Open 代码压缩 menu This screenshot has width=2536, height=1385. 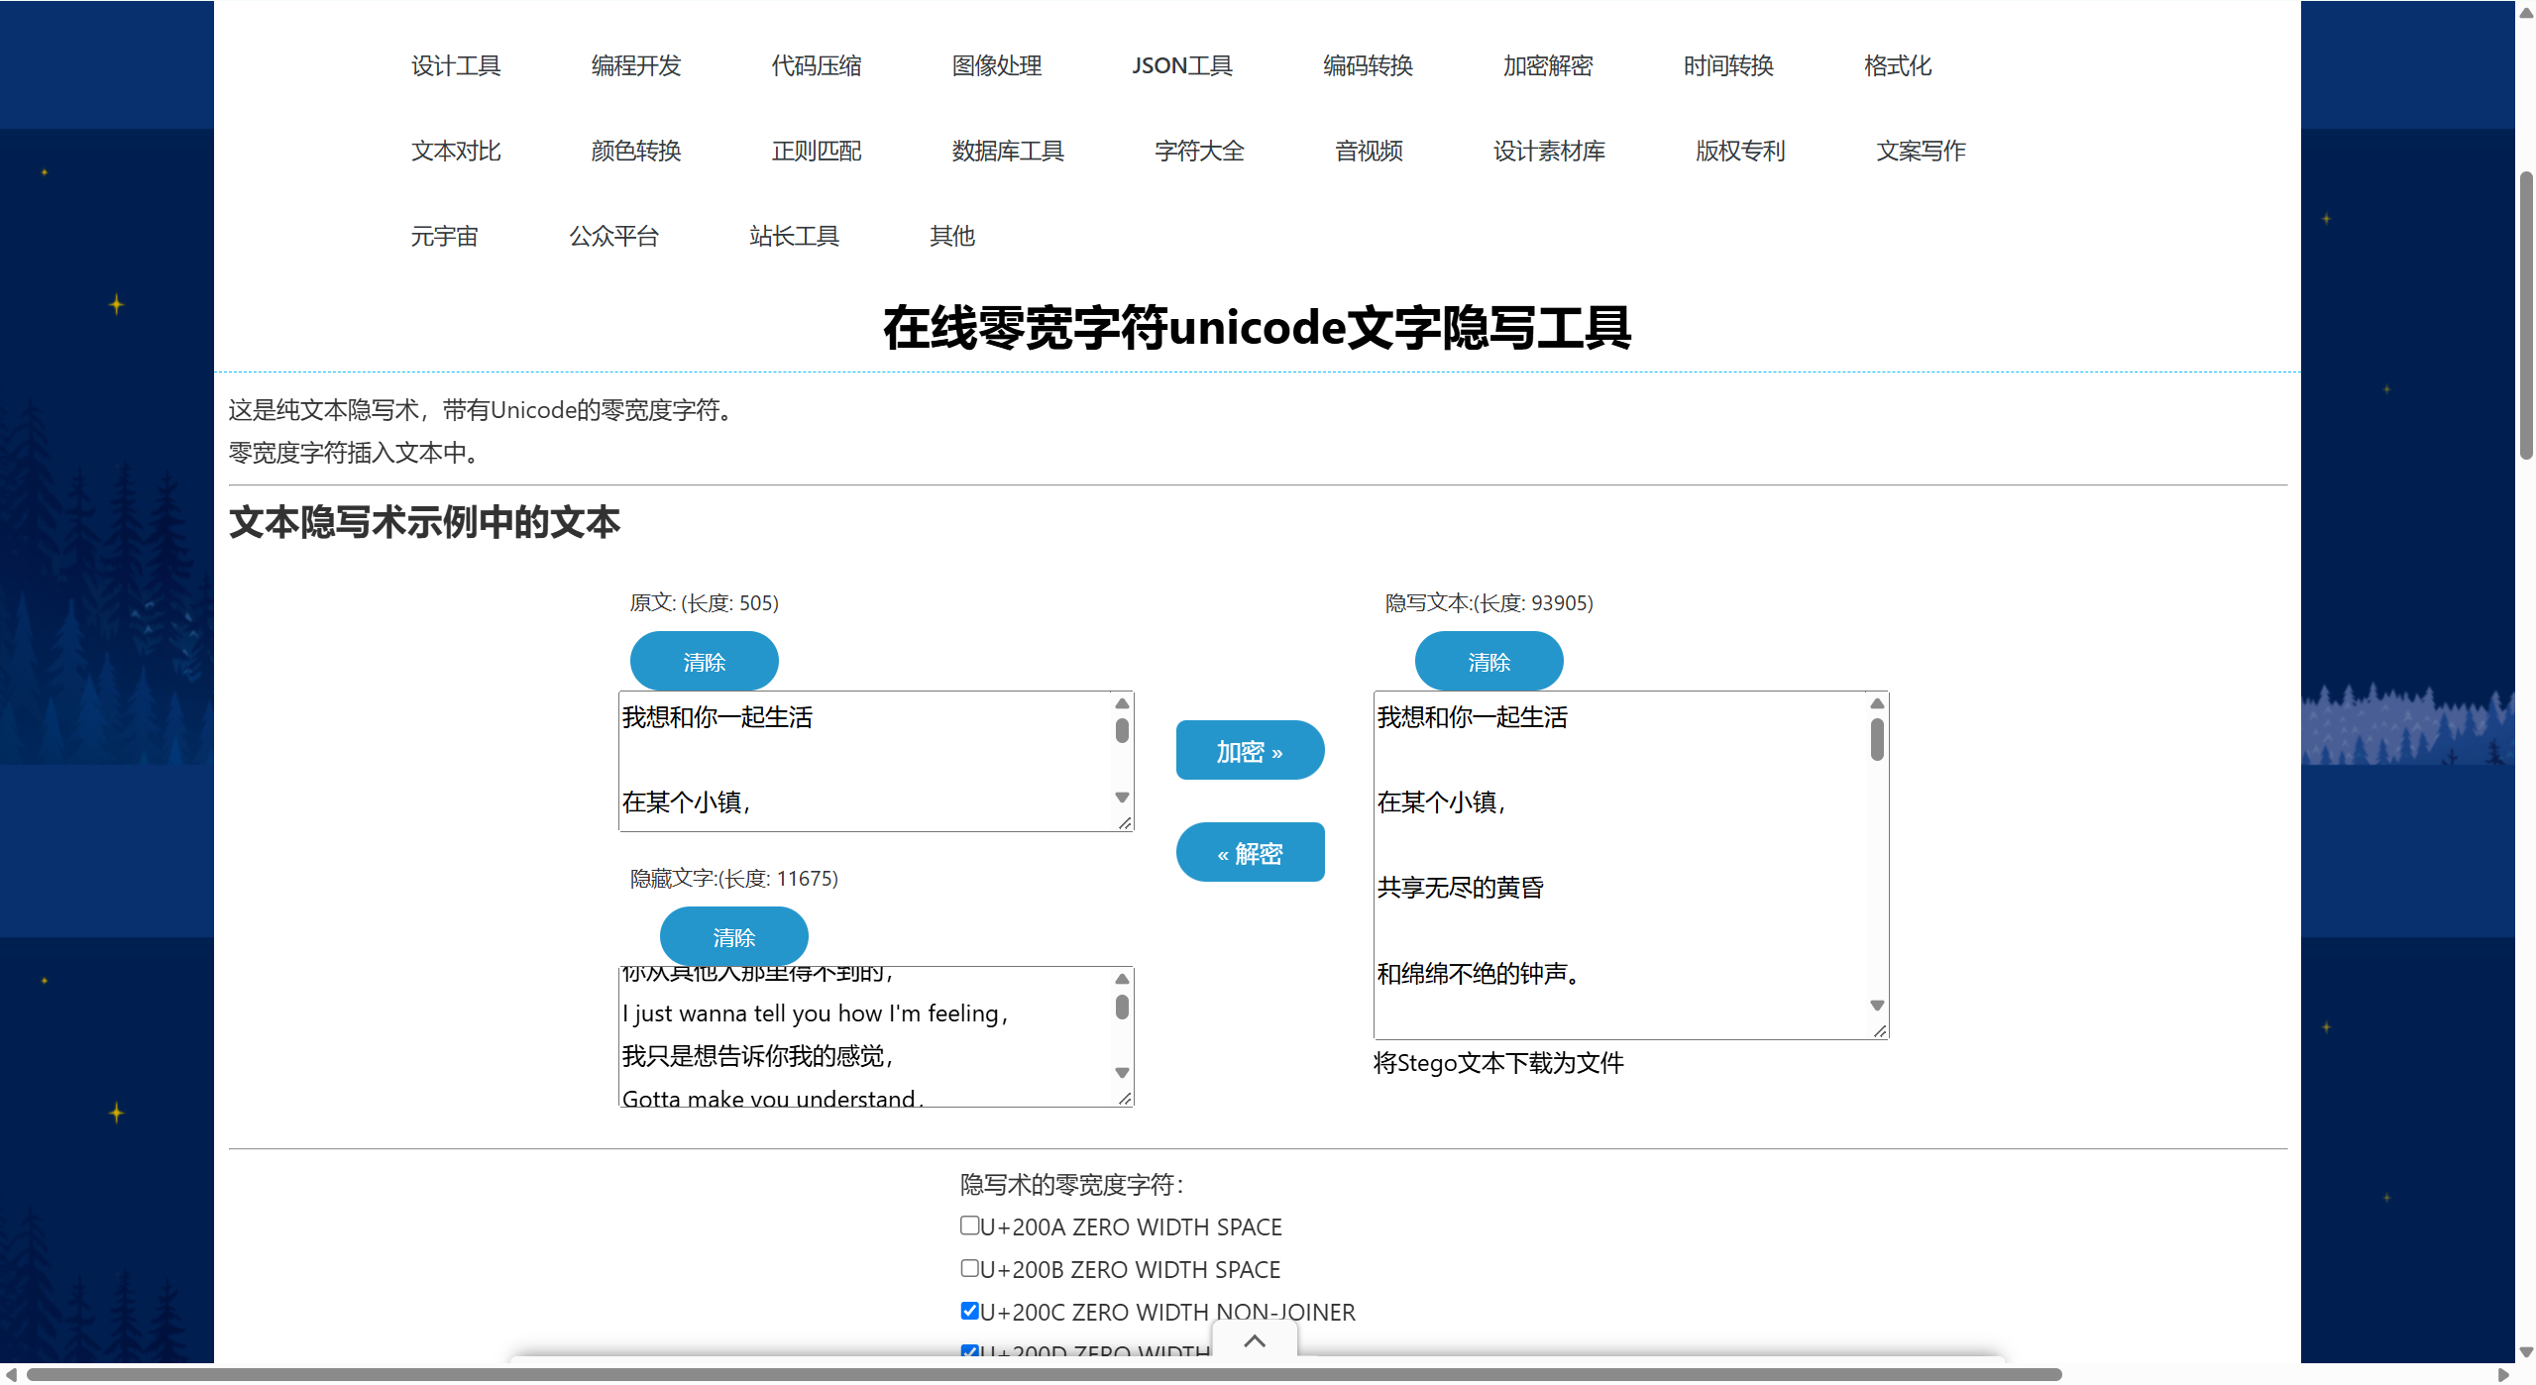(x=817, y=65)
